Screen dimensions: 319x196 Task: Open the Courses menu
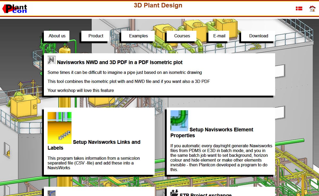(182, 36)
